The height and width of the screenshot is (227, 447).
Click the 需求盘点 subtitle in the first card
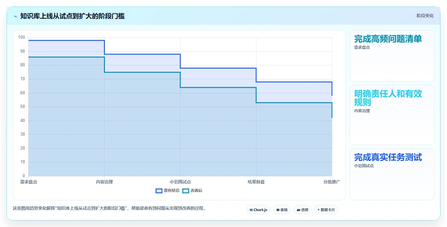coord(362,47)
